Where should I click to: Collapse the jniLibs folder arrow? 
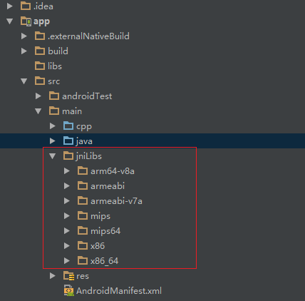pyautogui.click(x=53, y=156)
